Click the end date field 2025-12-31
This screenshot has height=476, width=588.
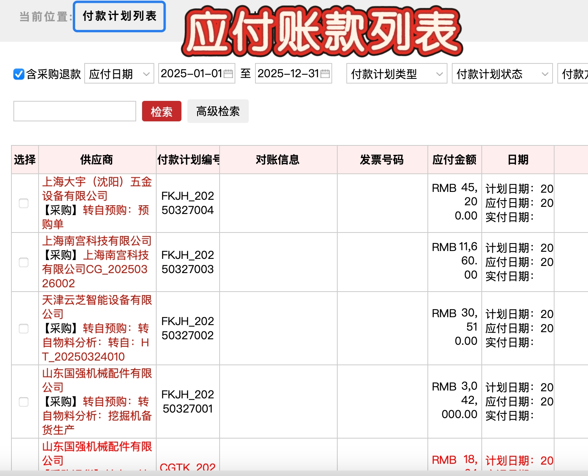(x=294, y=74)
